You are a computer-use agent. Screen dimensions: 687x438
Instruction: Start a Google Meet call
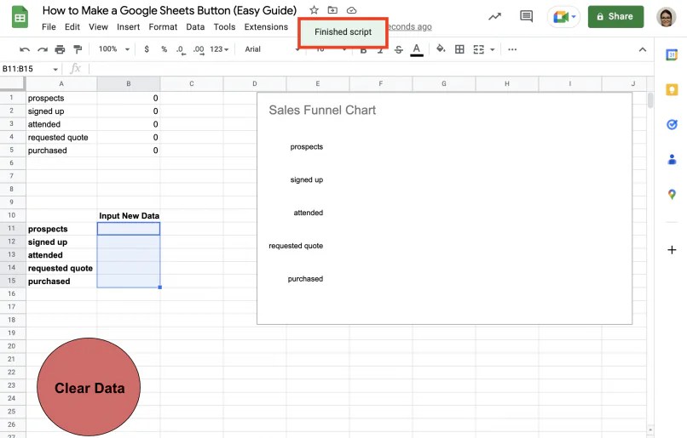tap(563, 17)
